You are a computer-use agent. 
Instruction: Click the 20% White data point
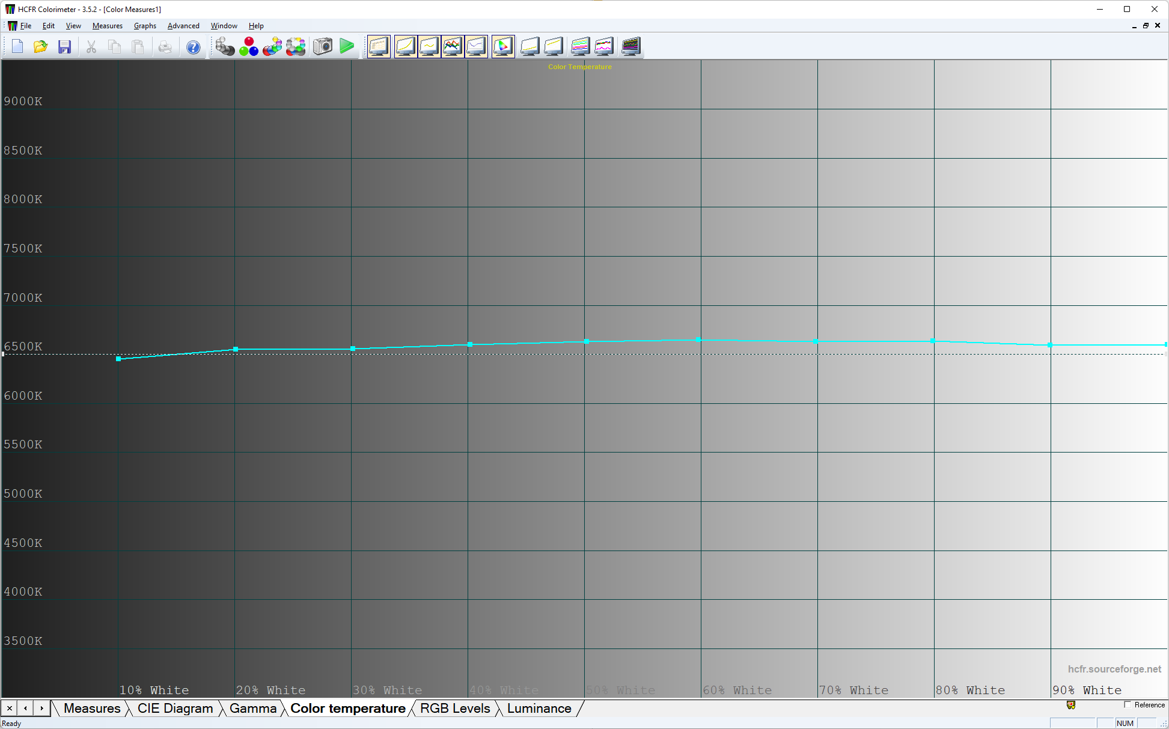coord(236,349)
